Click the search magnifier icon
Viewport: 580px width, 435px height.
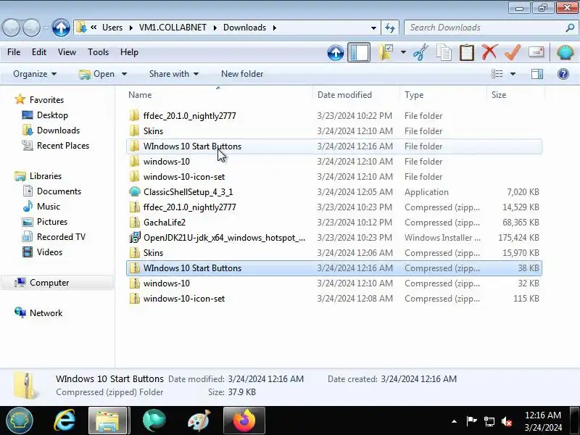coord(570,28)
